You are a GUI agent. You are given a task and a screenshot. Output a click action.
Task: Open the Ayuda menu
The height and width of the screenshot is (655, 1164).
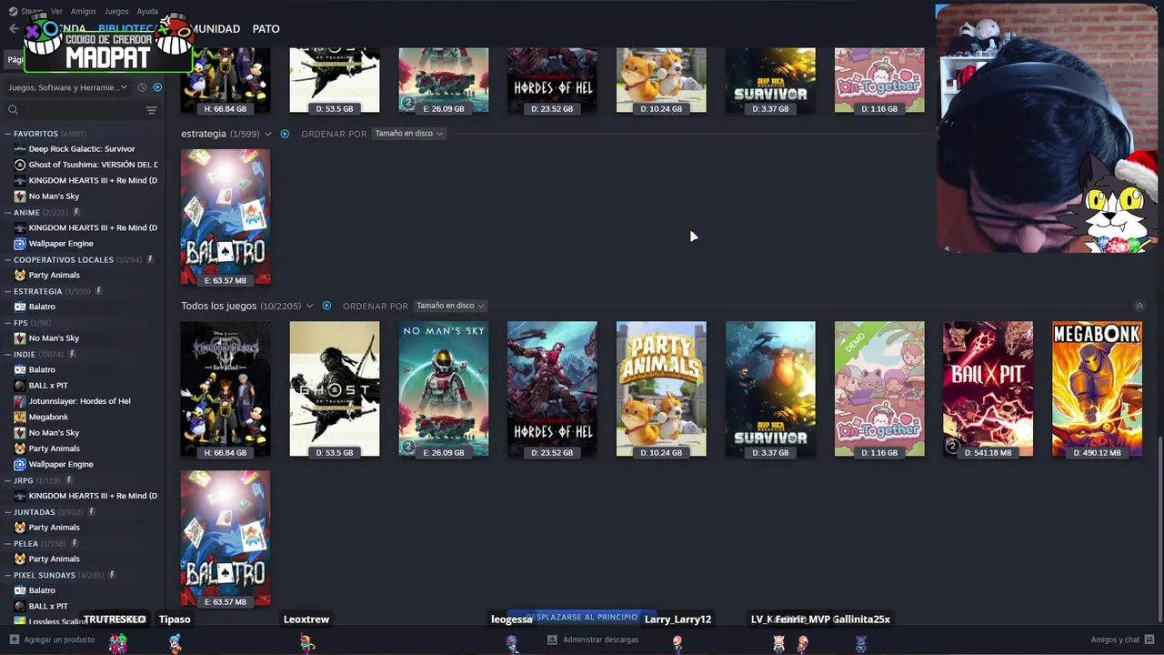147,11
